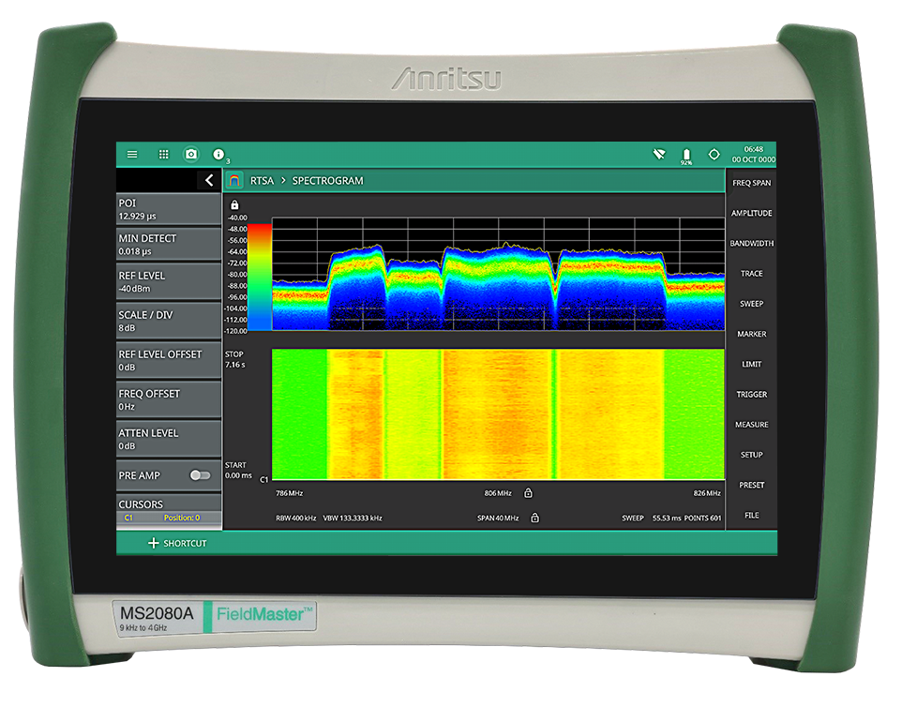
Task: Click the lock icon above the amplitude scale
Action: click(234, 204)
